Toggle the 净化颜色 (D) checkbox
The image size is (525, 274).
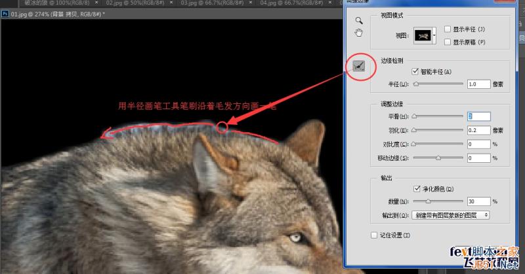point(417,188)
